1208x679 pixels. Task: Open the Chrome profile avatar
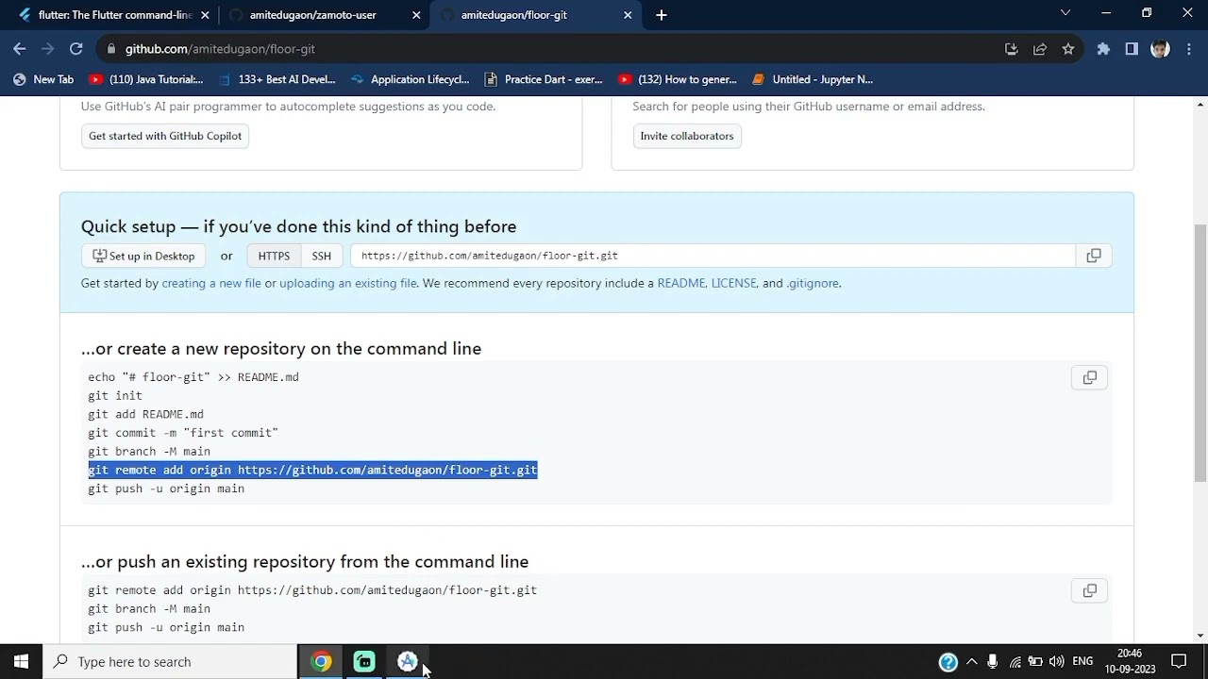click(x=1161, y=49)
